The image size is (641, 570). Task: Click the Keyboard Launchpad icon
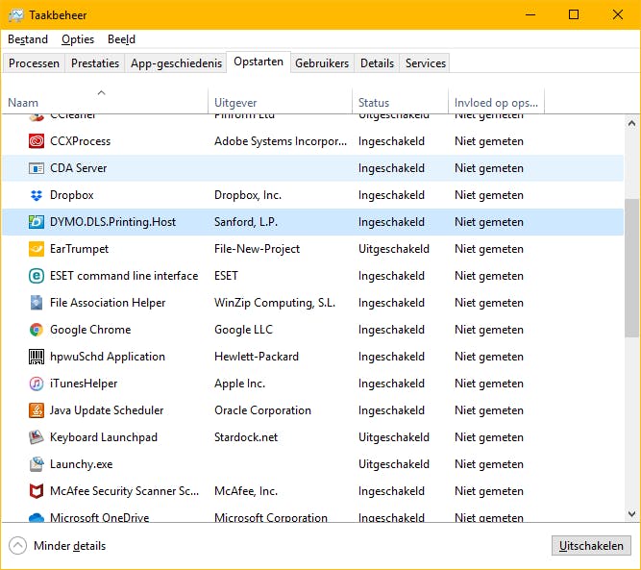point(37,437)
